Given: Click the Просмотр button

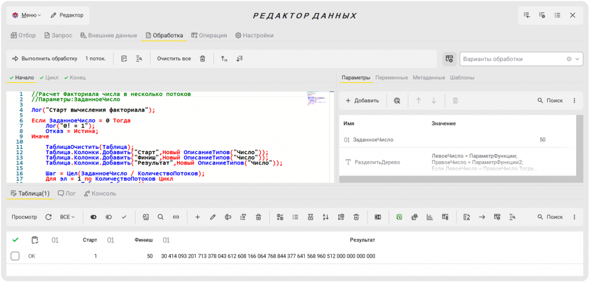Looking at the screenshot, I should [24, 217].
